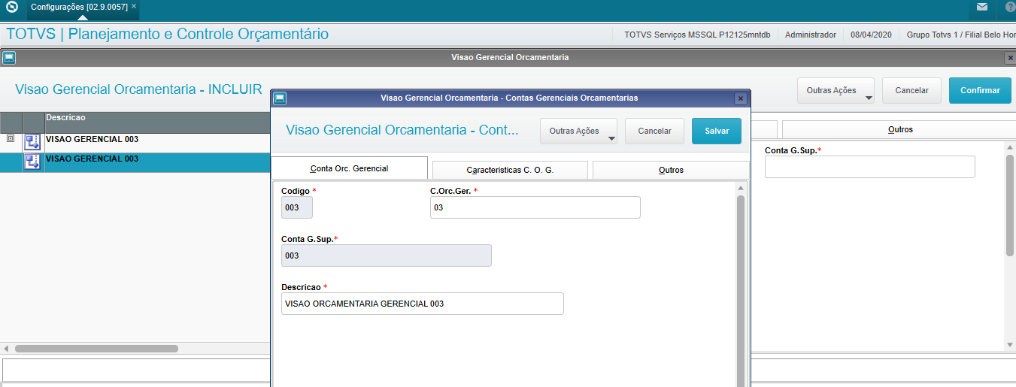1016x387 pixels.
Task: Click the Contas Gerenciais dialog window icon
Action: click(x=279, y=98)
